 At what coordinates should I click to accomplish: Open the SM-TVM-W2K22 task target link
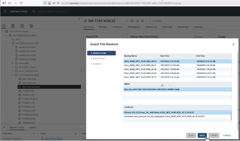click(54, 139)
